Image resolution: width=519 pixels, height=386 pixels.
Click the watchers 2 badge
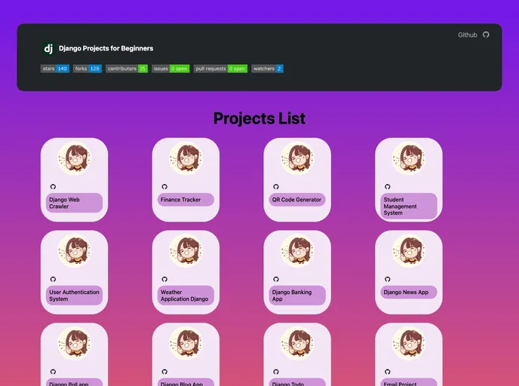coord(267,69)
